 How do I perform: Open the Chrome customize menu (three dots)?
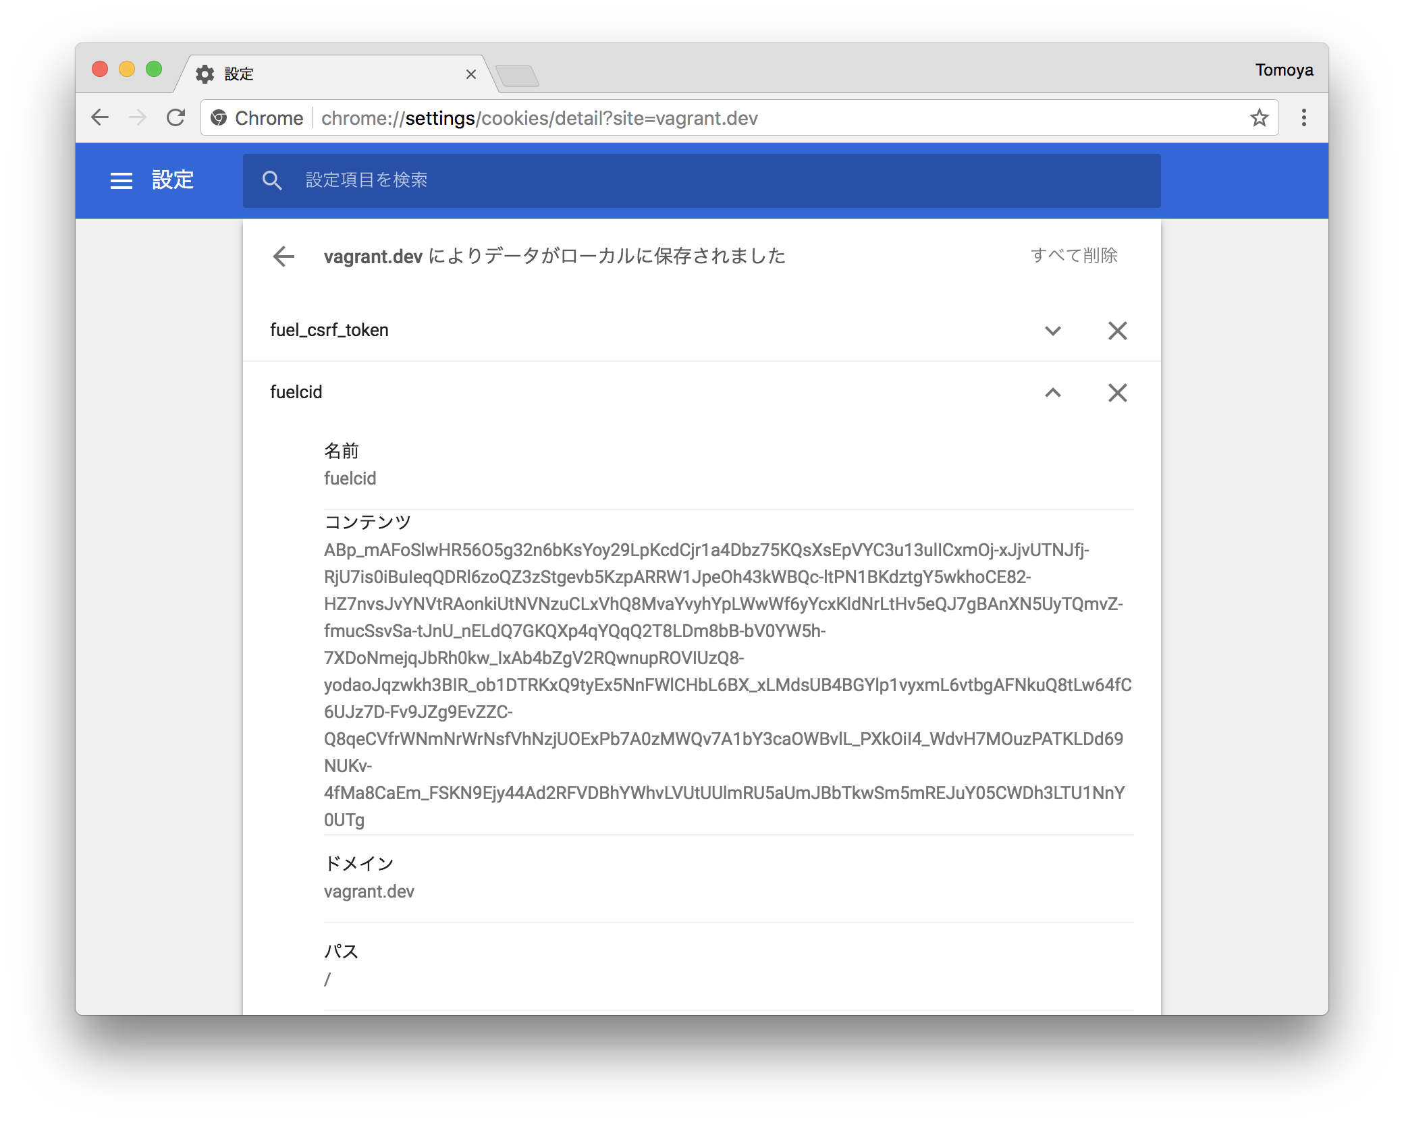(1303, 118)
